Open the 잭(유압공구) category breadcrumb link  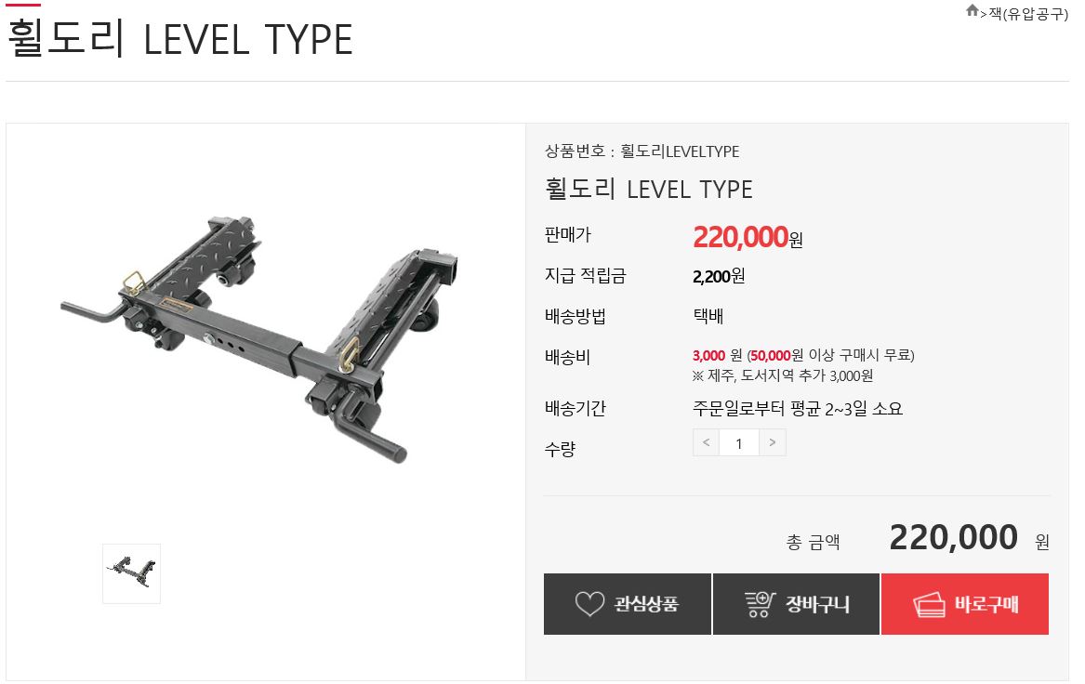click(1028, 13)
